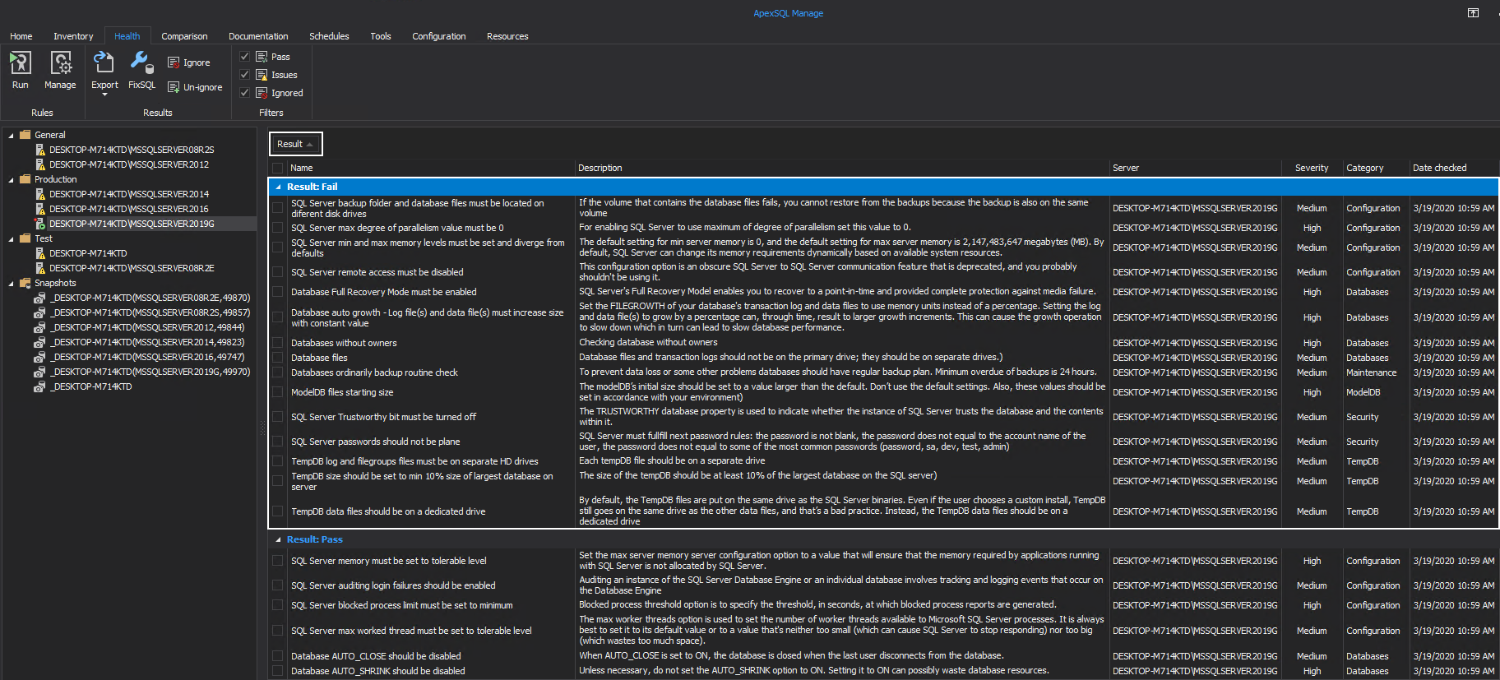Open the Schedules tab

point(329,36)
